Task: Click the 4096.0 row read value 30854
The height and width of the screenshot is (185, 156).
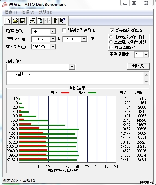Action: pyautogui.click(x=141, y=155)
